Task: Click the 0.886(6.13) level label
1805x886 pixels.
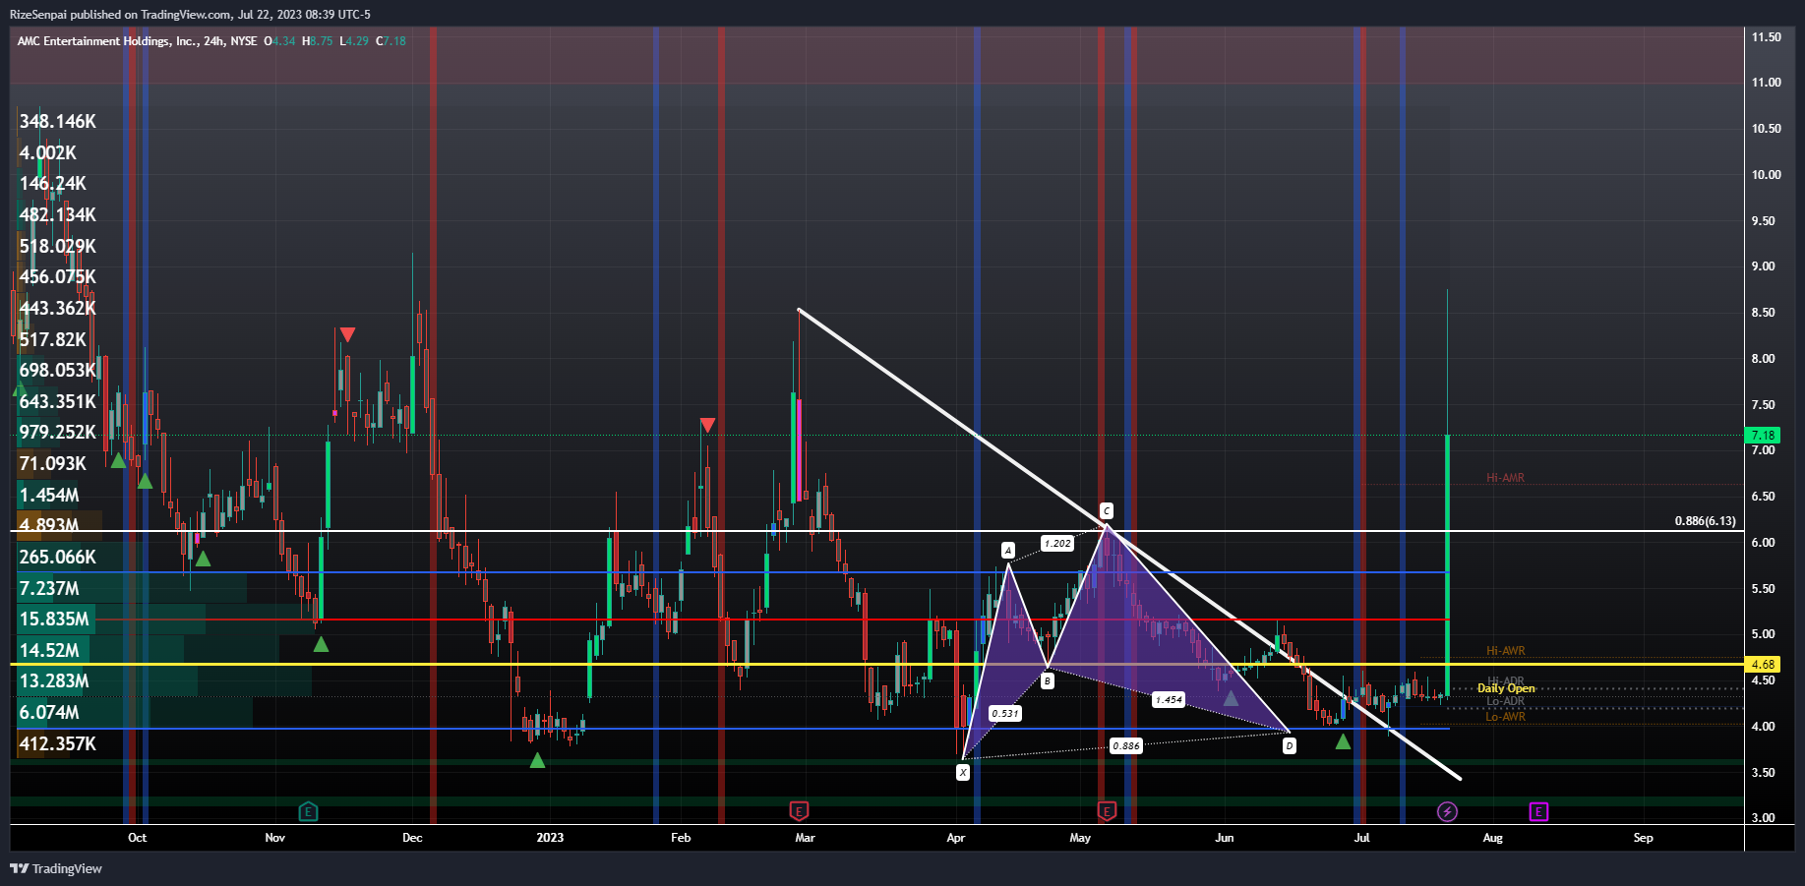Action: click(1705, 521)
